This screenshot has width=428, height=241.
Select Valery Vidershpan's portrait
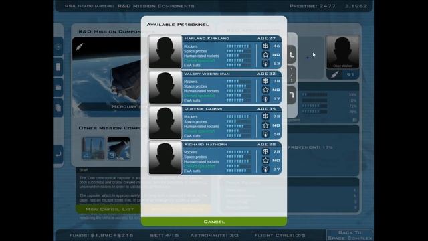tap(165, 87)
